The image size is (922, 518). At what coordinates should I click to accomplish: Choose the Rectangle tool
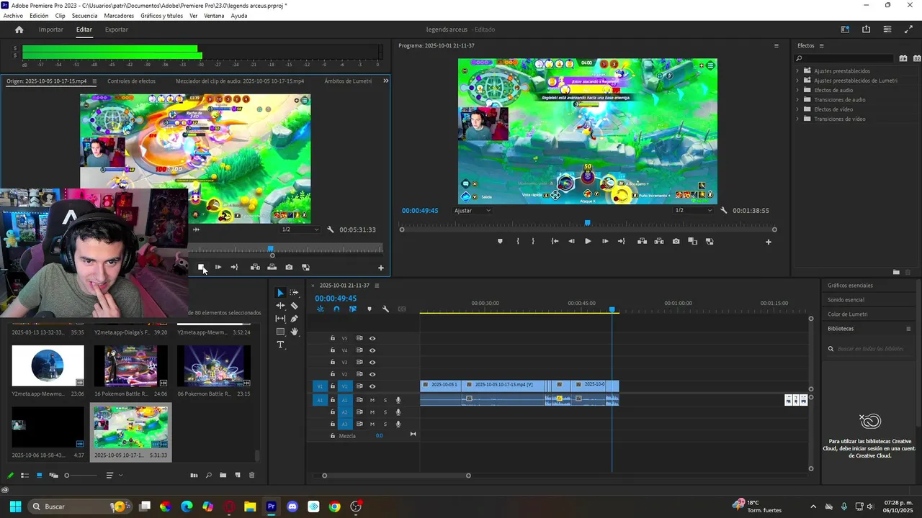click(x=280, y=332)
